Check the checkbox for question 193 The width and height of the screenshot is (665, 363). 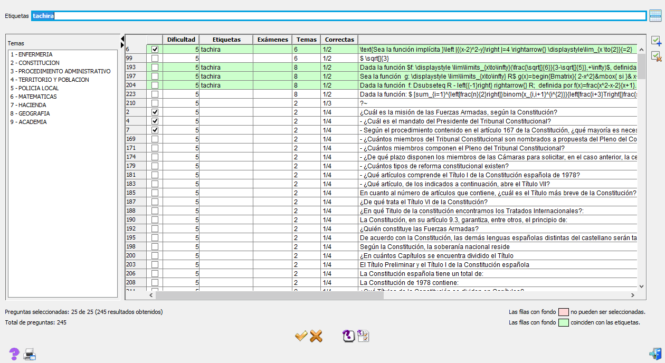[155, 67]
